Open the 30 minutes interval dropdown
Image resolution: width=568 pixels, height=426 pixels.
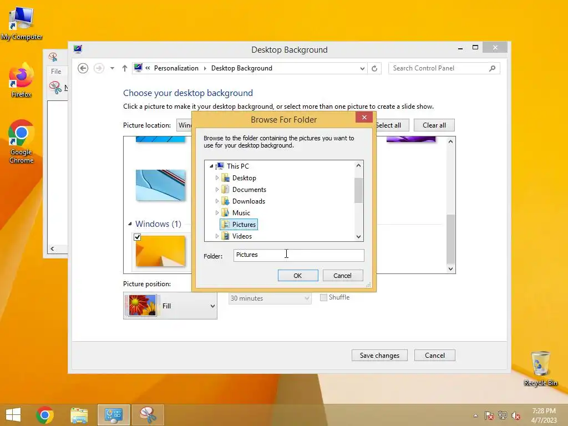(270, 298)
